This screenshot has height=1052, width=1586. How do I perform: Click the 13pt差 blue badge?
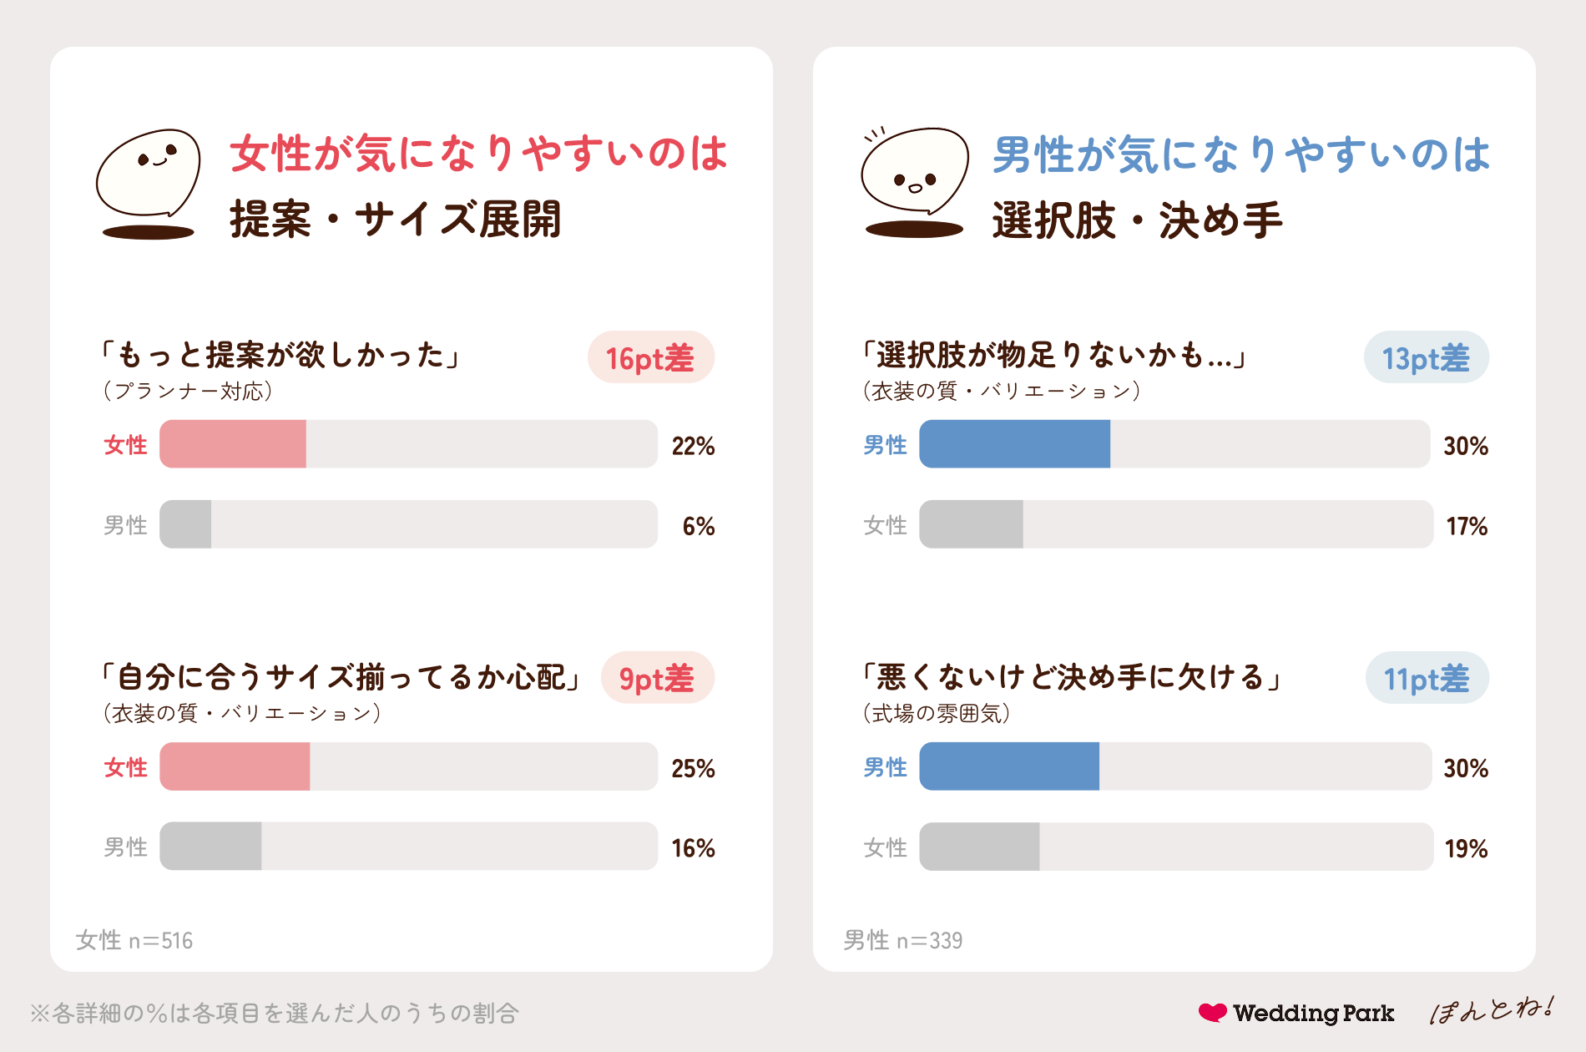coord(1427,357)
